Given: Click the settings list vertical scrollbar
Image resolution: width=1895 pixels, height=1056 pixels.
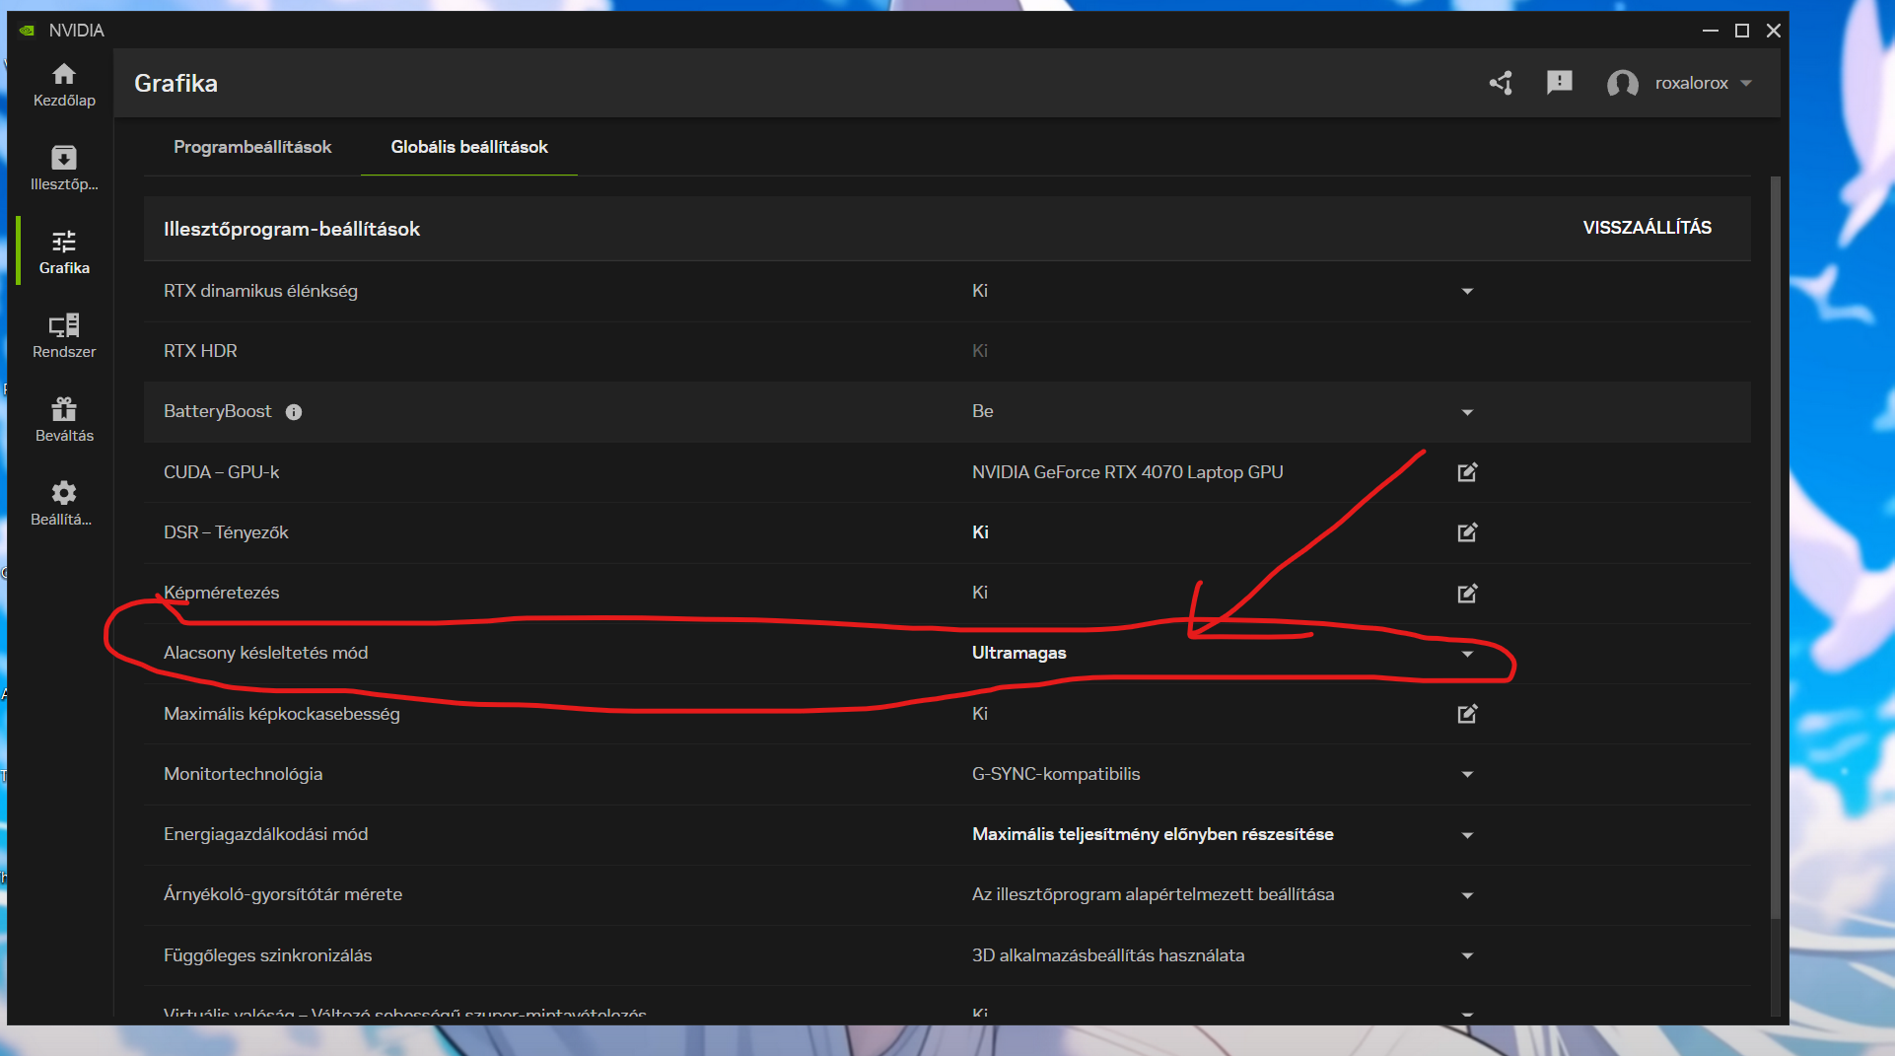Looking at the screenshot, I should pos(1775,547).
